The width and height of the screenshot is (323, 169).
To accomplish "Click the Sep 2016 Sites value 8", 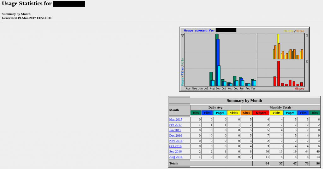I will tap(251, 151).
